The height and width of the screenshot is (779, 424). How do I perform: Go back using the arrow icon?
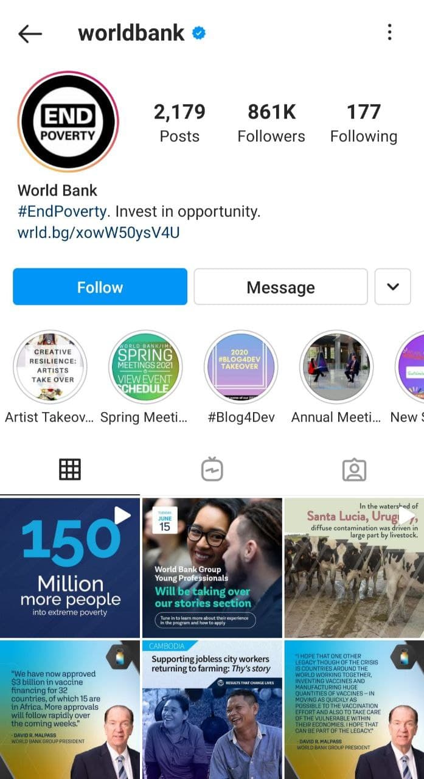(30, 33)
